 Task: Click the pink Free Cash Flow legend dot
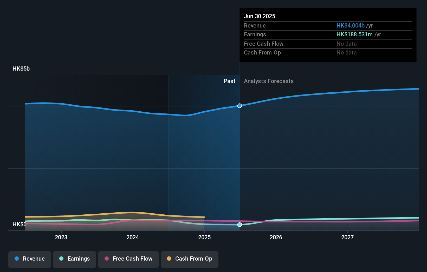[x=106, y=259]
